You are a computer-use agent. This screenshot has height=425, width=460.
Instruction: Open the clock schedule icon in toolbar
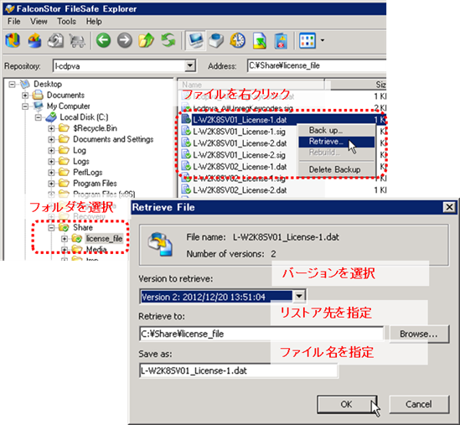click(238, 40)
